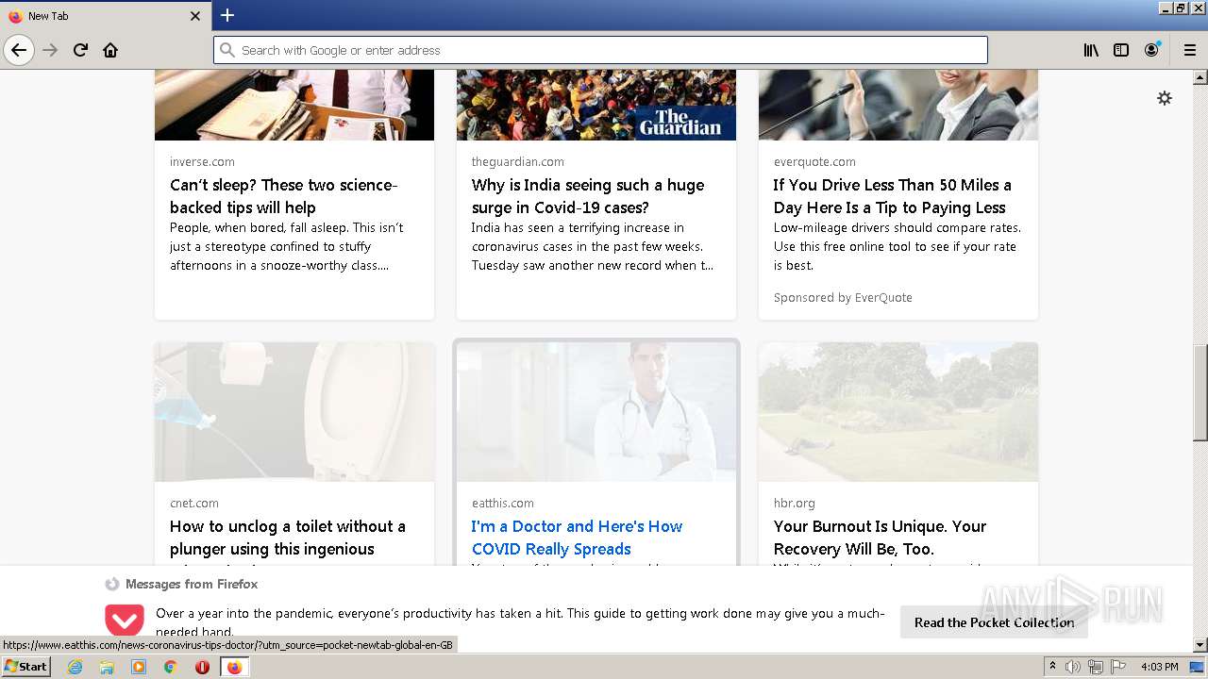Screen dimensions: 1208x679
Task: Open a new tab with plus button
Action: [227, 15]
